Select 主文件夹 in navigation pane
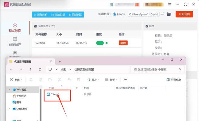This screenshot has height=121, width=199. [19, 96]
